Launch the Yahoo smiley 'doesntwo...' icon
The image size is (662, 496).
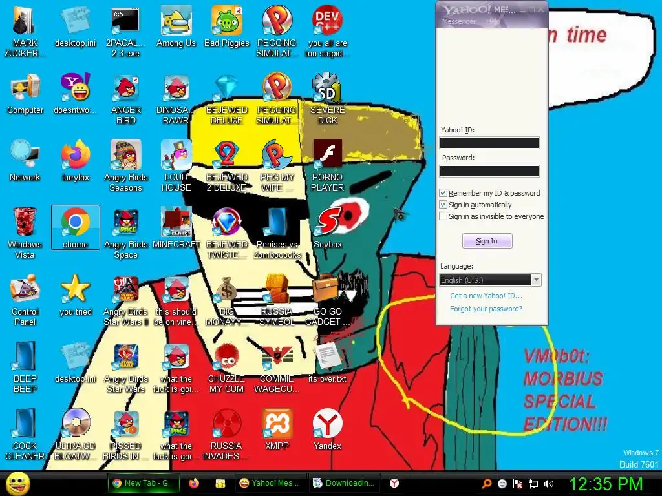click(x=75, y=94)
